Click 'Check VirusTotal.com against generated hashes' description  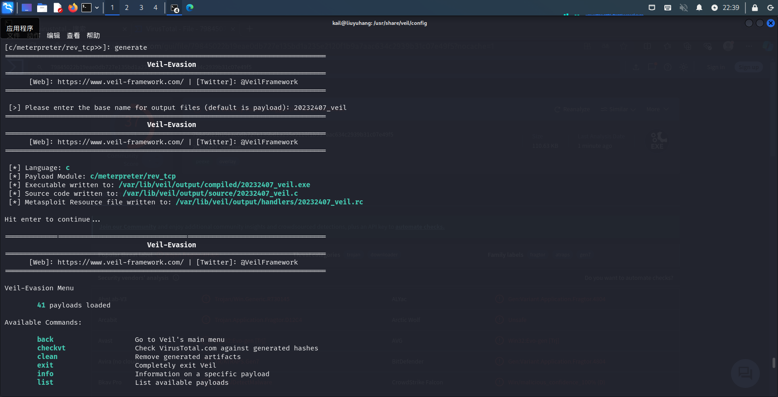pos(226,348)
